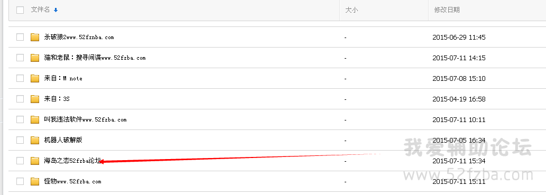Sort by the 修改日期 column header
This screenshot has height=195, width=546.
(x=447, y=10)
